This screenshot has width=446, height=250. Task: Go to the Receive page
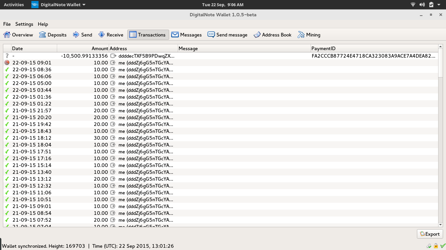click(x=111, y=35)
